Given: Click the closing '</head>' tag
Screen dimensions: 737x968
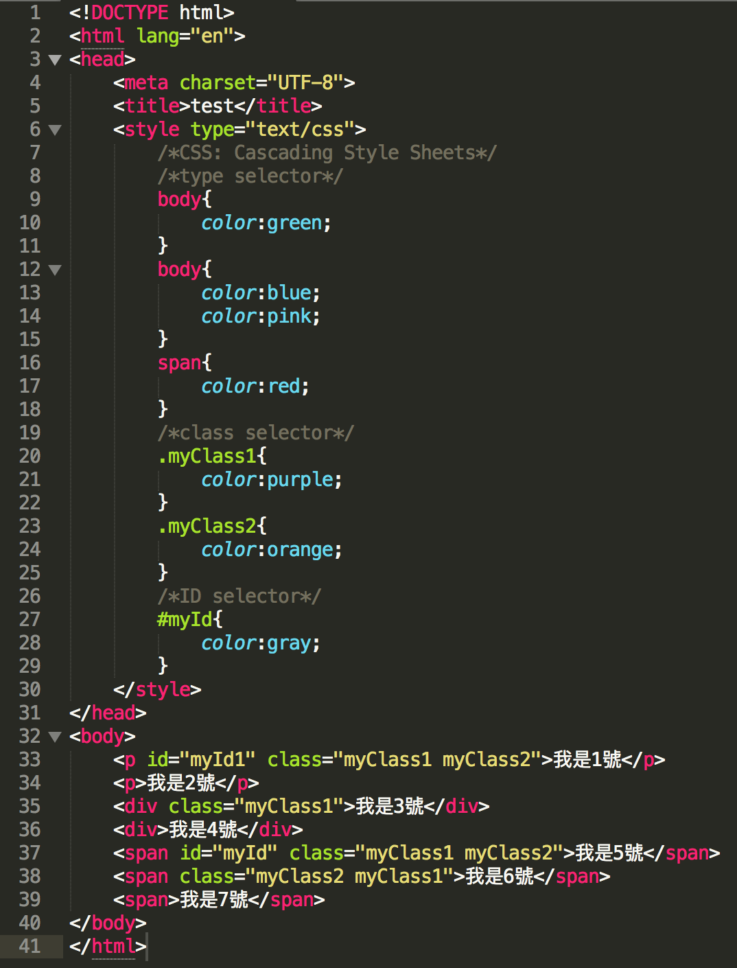Looking at the screenshot, I should click(x=108, y=713).
